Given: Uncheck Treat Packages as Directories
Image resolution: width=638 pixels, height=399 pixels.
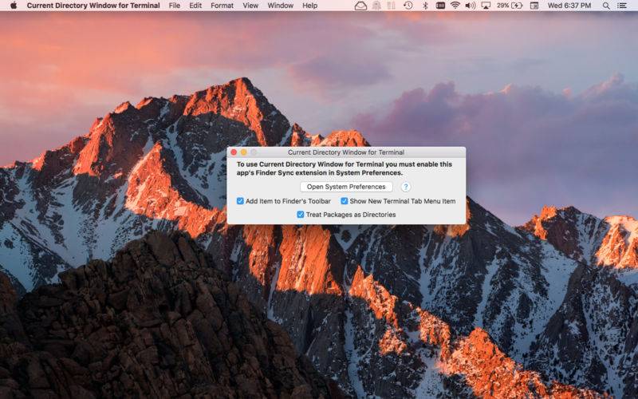Looking at the screenshot, I should (301, 215).
